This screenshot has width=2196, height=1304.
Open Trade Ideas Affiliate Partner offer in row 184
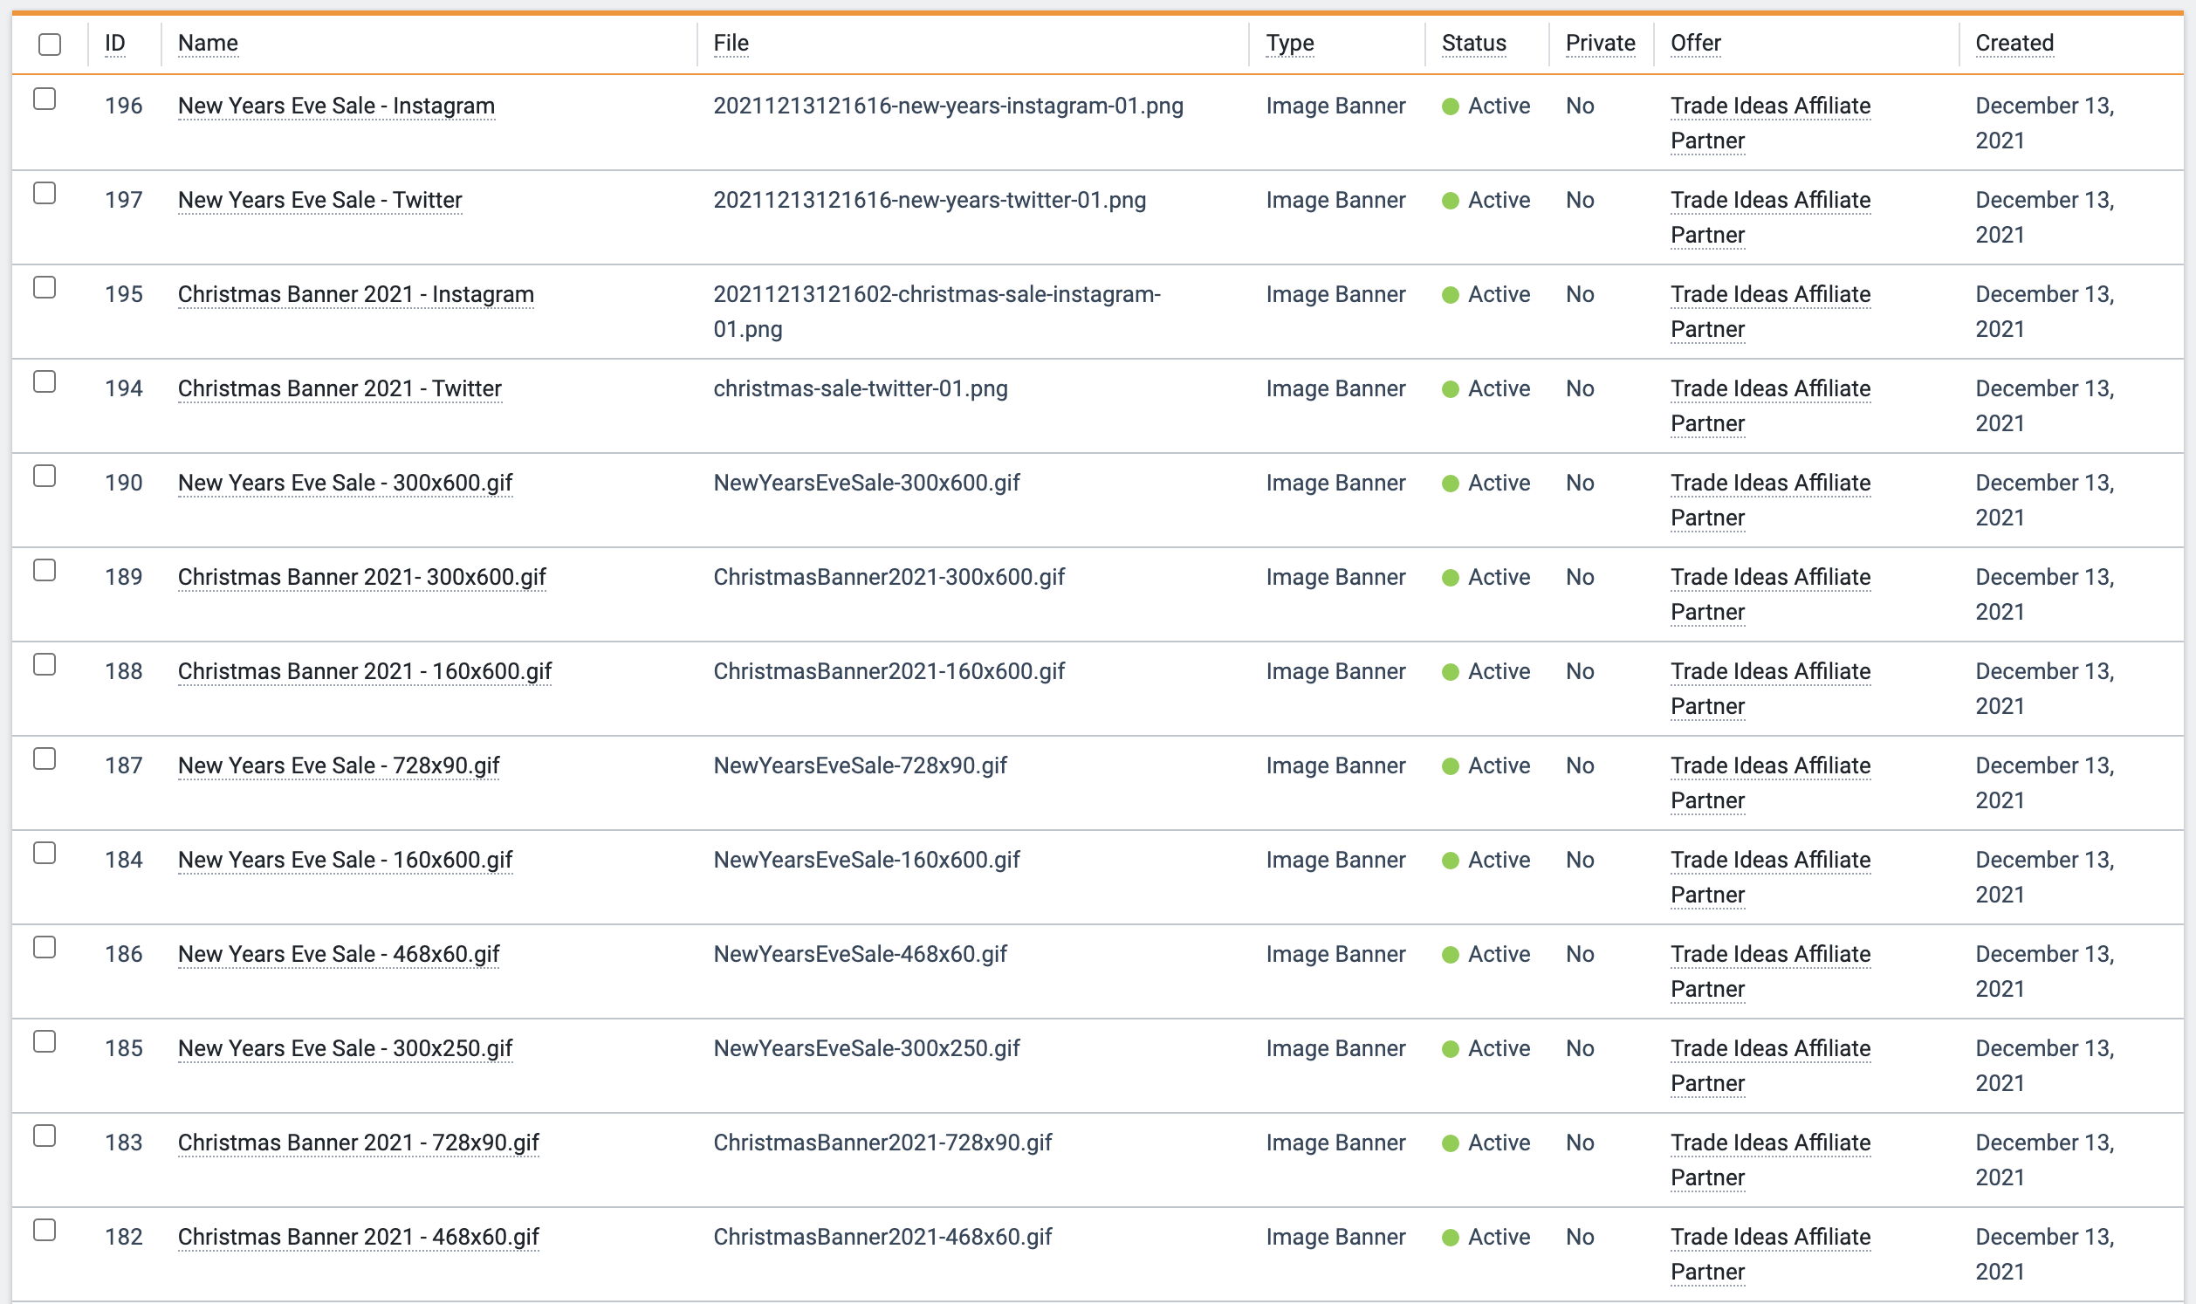point(1770,878)
